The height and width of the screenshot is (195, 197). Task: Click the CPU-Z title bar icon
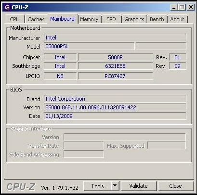(x=7, y=7)
